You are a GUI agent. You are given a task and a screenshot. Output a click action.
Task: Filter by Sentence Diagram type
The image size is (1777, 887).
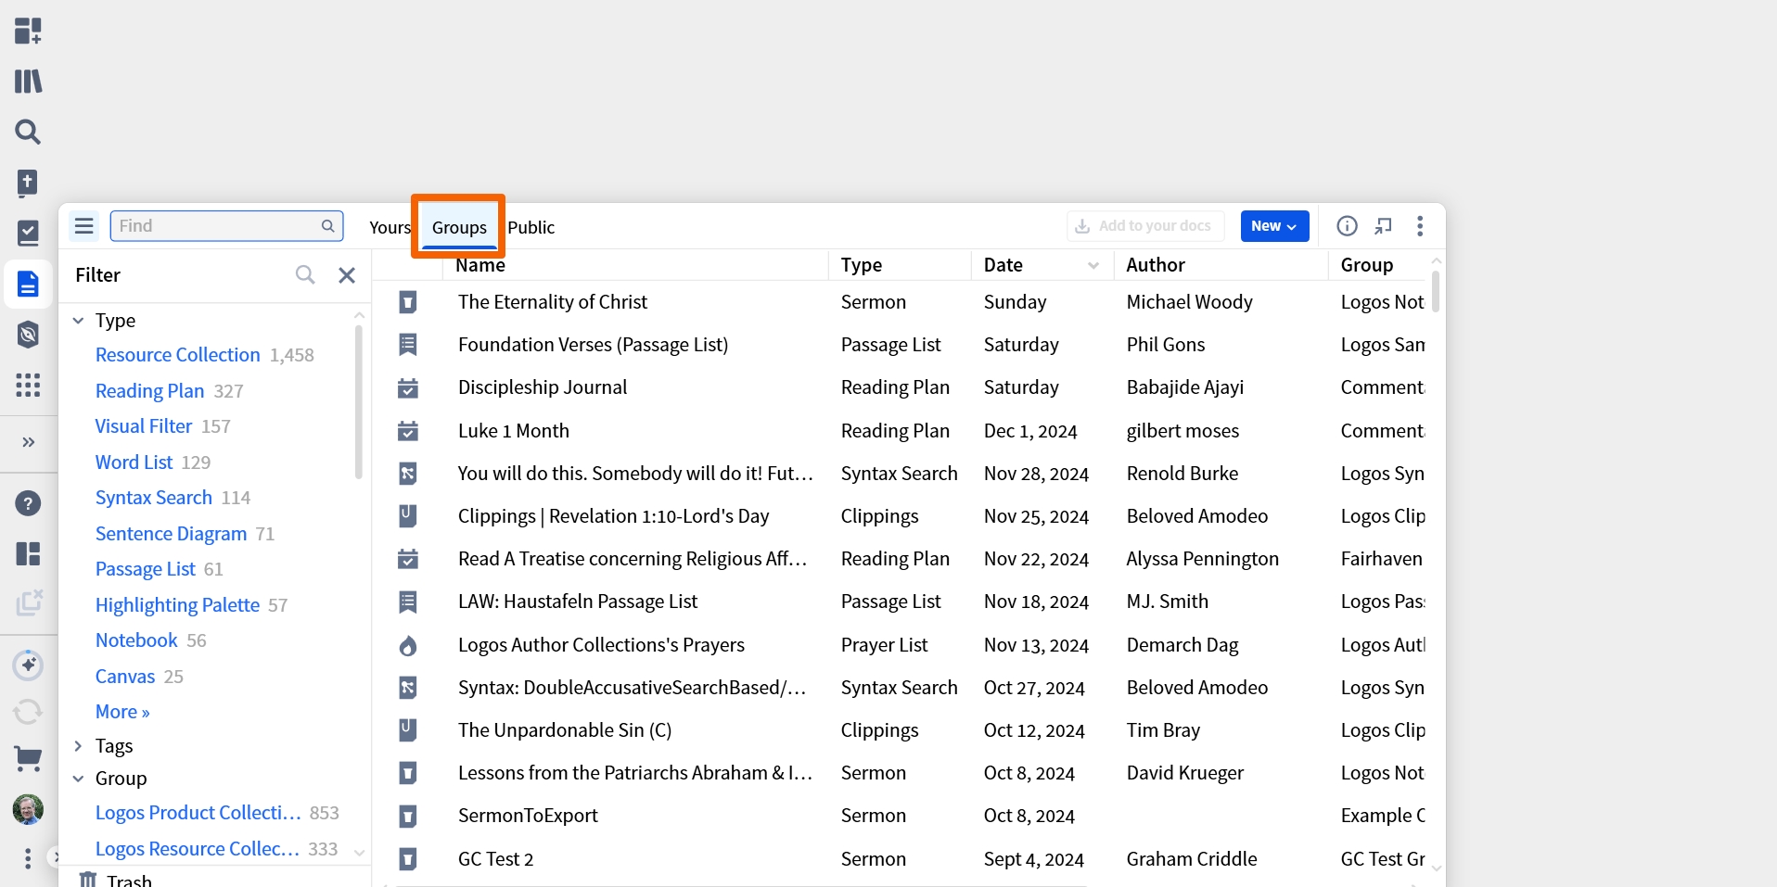[171, 534]
